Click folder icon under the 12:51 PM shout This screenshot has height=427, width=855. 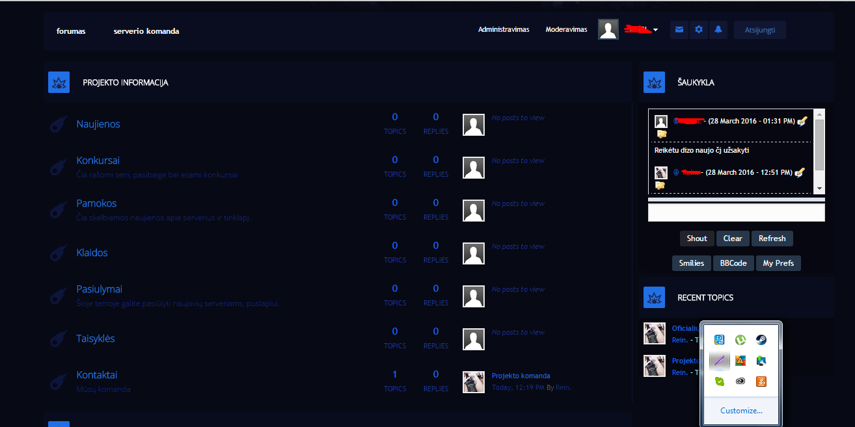click(660, 186)
